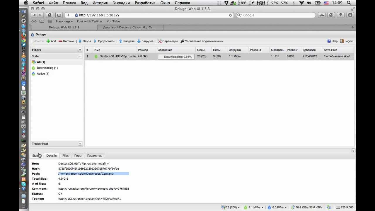Collapse the Filters sidebar panel
This screenshot has width=375, height=211.
[80, 50]
